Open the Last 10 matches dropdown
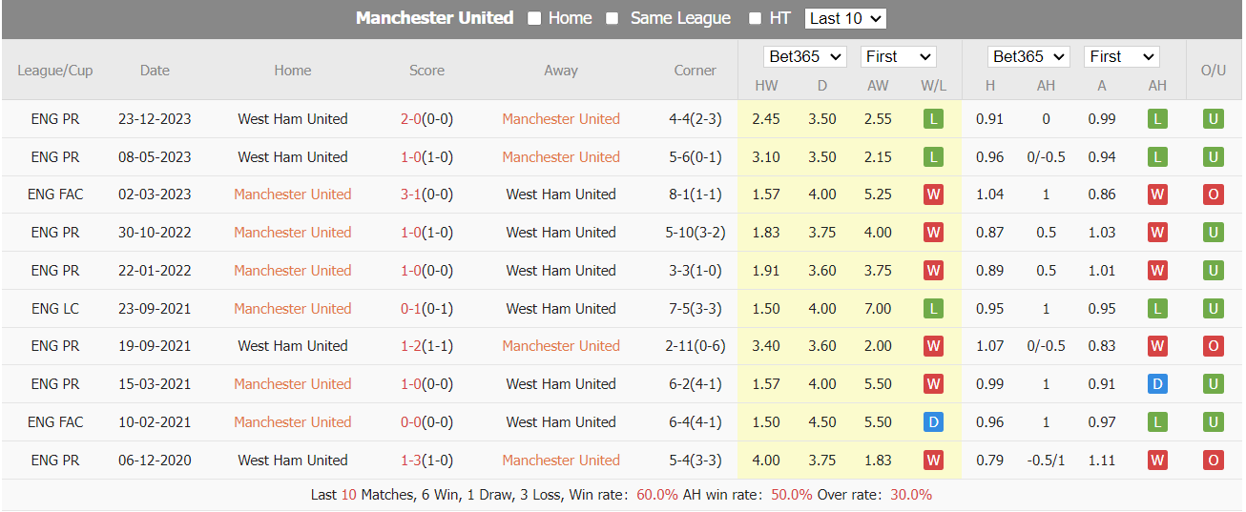This screenshot has width=1246, height=512. tap(845, 18)
